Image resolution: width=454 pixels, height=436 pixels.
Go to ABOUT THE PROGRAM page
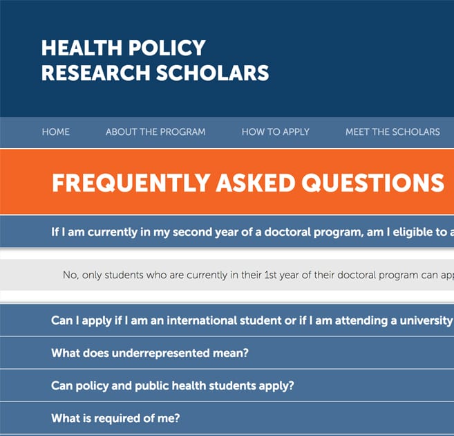[155, 132]
